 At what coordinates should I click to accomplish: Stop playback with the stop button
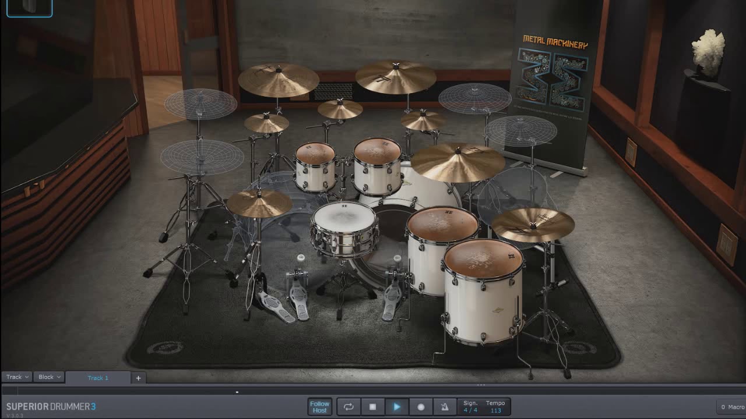pos(373,407)
